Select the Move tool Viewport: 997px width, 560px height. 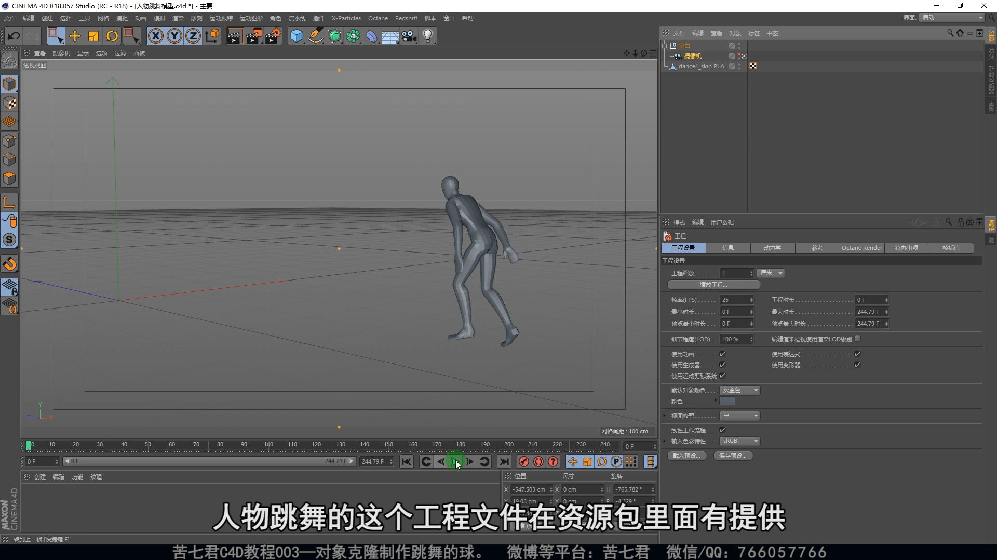tap(75, 36)
